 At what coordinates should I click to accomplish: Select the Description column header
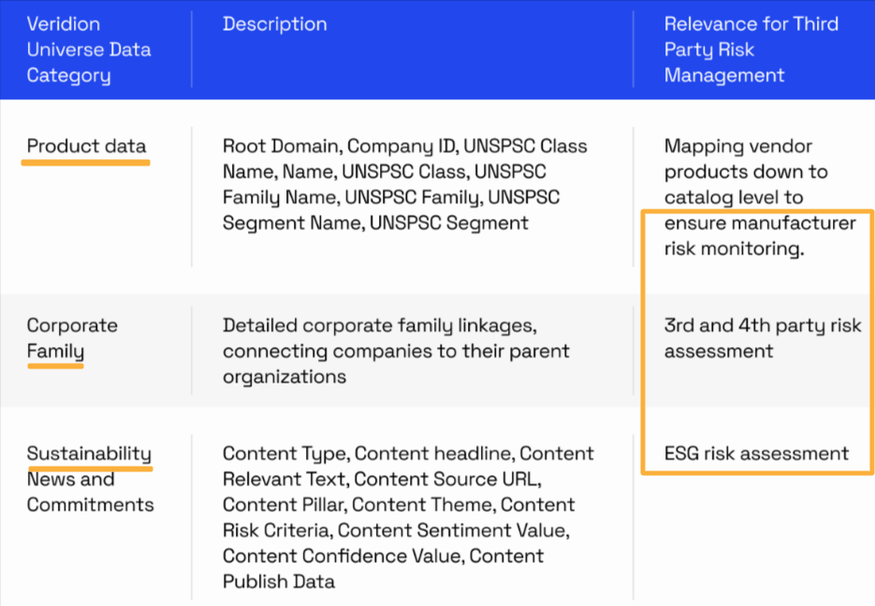274,24
